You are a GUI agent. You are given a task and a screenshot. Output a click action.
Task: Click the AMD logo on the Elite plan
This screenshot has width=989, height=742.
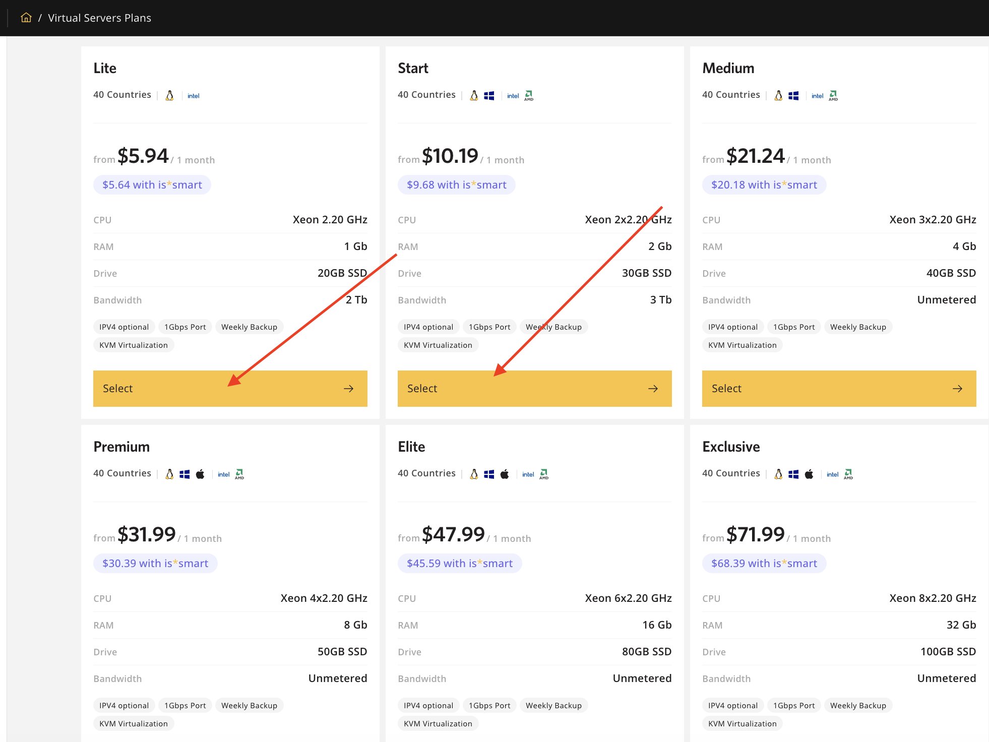pos(544,474)
